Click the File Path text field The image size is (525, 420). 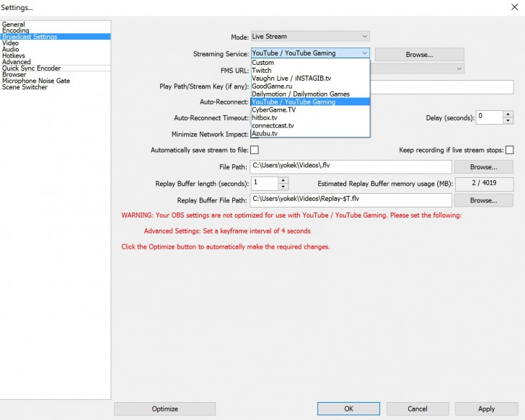click(351, 166)
